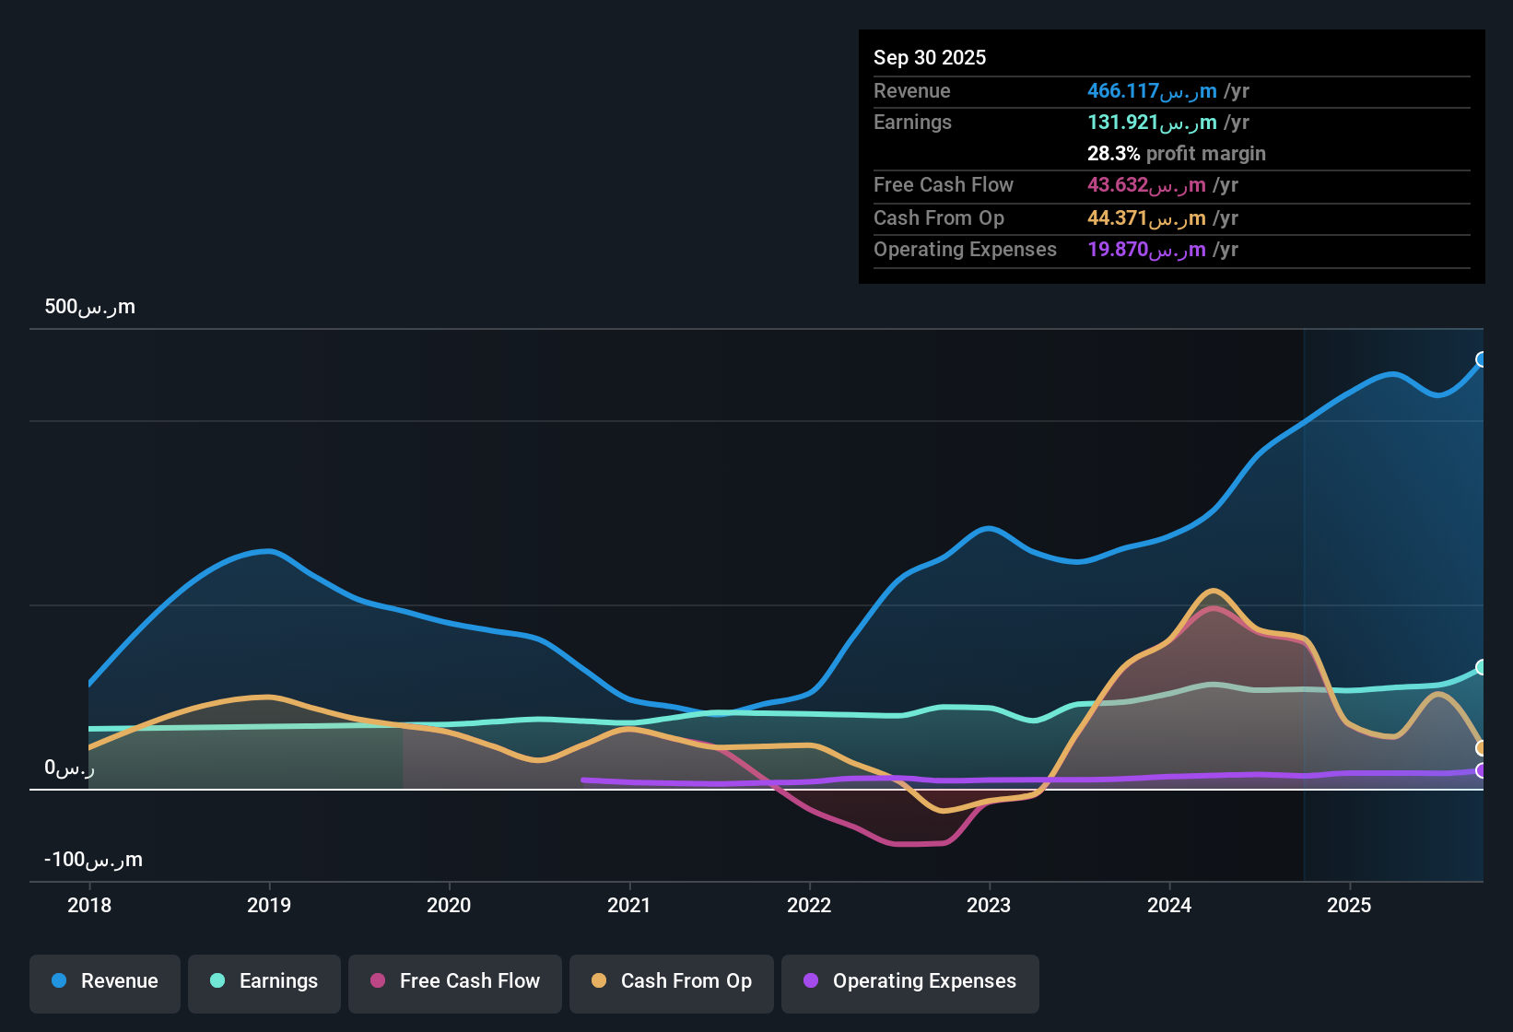The width and height of the screenshot is (1513, 1032).
Task: Select the 2022 year label
Action: pos(809,906)
